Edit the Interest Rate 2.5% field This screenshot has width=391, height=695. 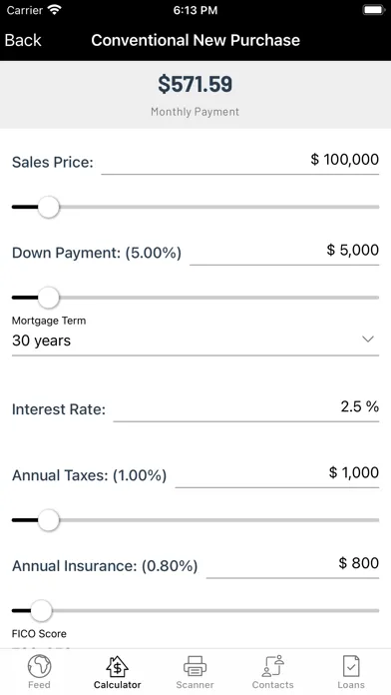click(246, 407)
